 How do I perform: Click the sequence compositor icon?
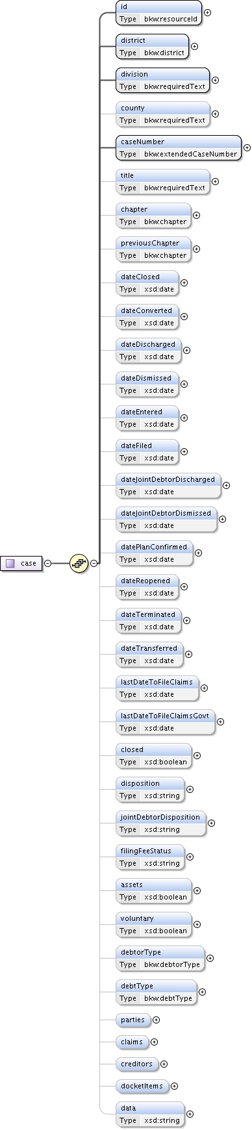point(79,563)
